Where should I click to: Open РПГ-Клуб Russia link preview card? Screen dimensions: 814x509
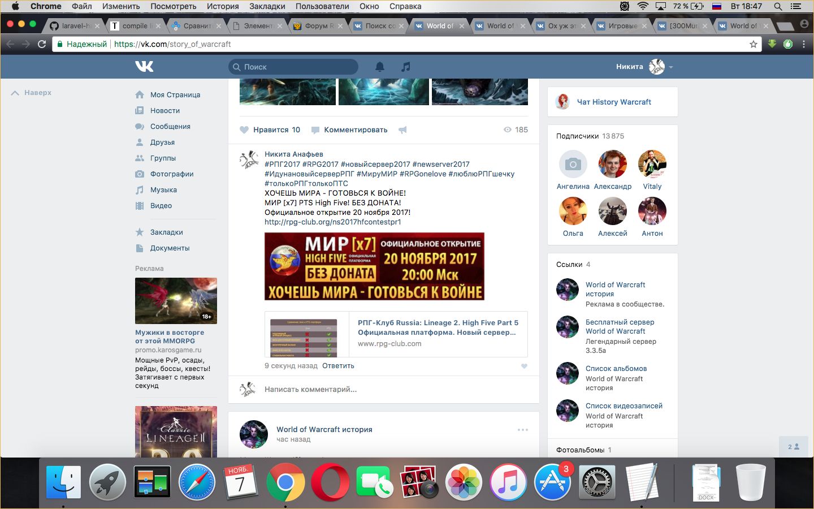pyautogui.click(x=396, y=334)
